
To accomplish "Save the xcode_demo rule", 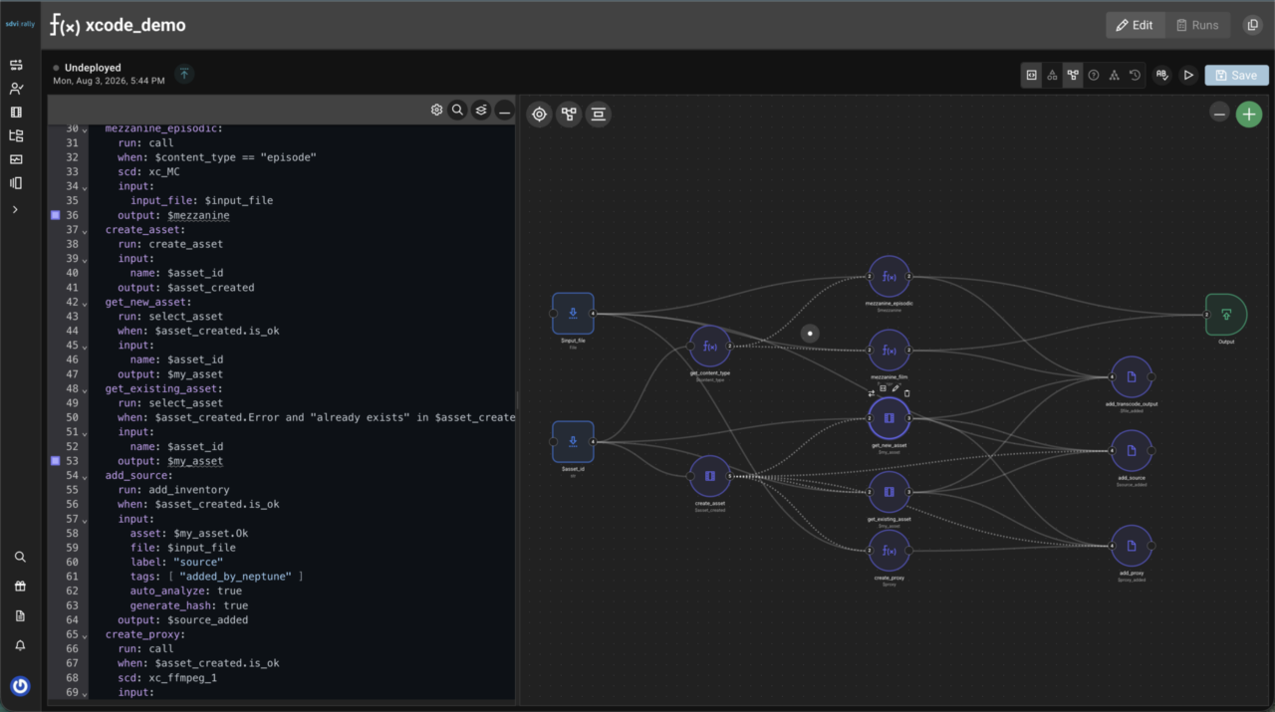I will coord(1236,75).
